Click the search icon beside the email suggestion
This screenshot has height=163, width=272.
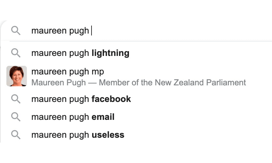(x=16, y=117)
